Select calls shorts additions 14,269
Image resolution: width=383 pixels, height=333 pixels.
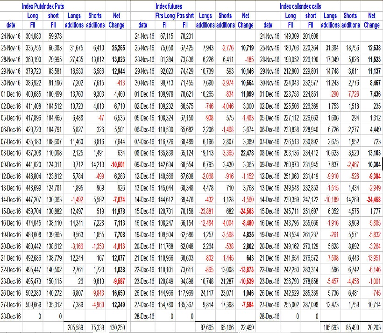click(353, 200)
